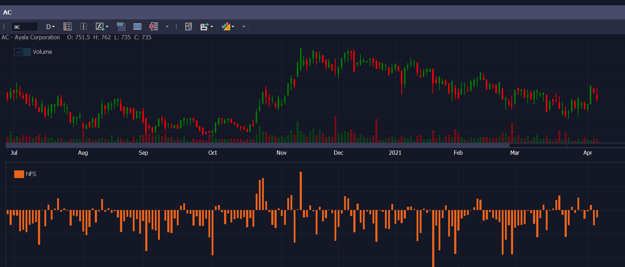The image size is (625, 267).
Task: Click the save and export chart icon
Action: pos(204,27)
